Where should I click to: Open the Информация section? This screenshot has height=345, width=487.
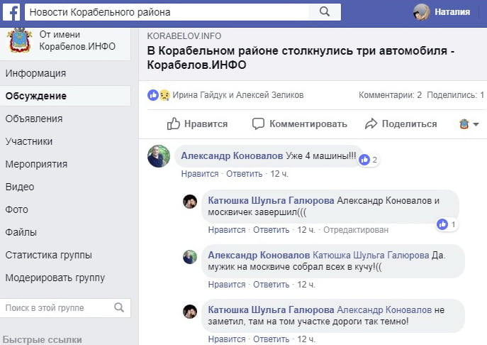click(35, 73)
